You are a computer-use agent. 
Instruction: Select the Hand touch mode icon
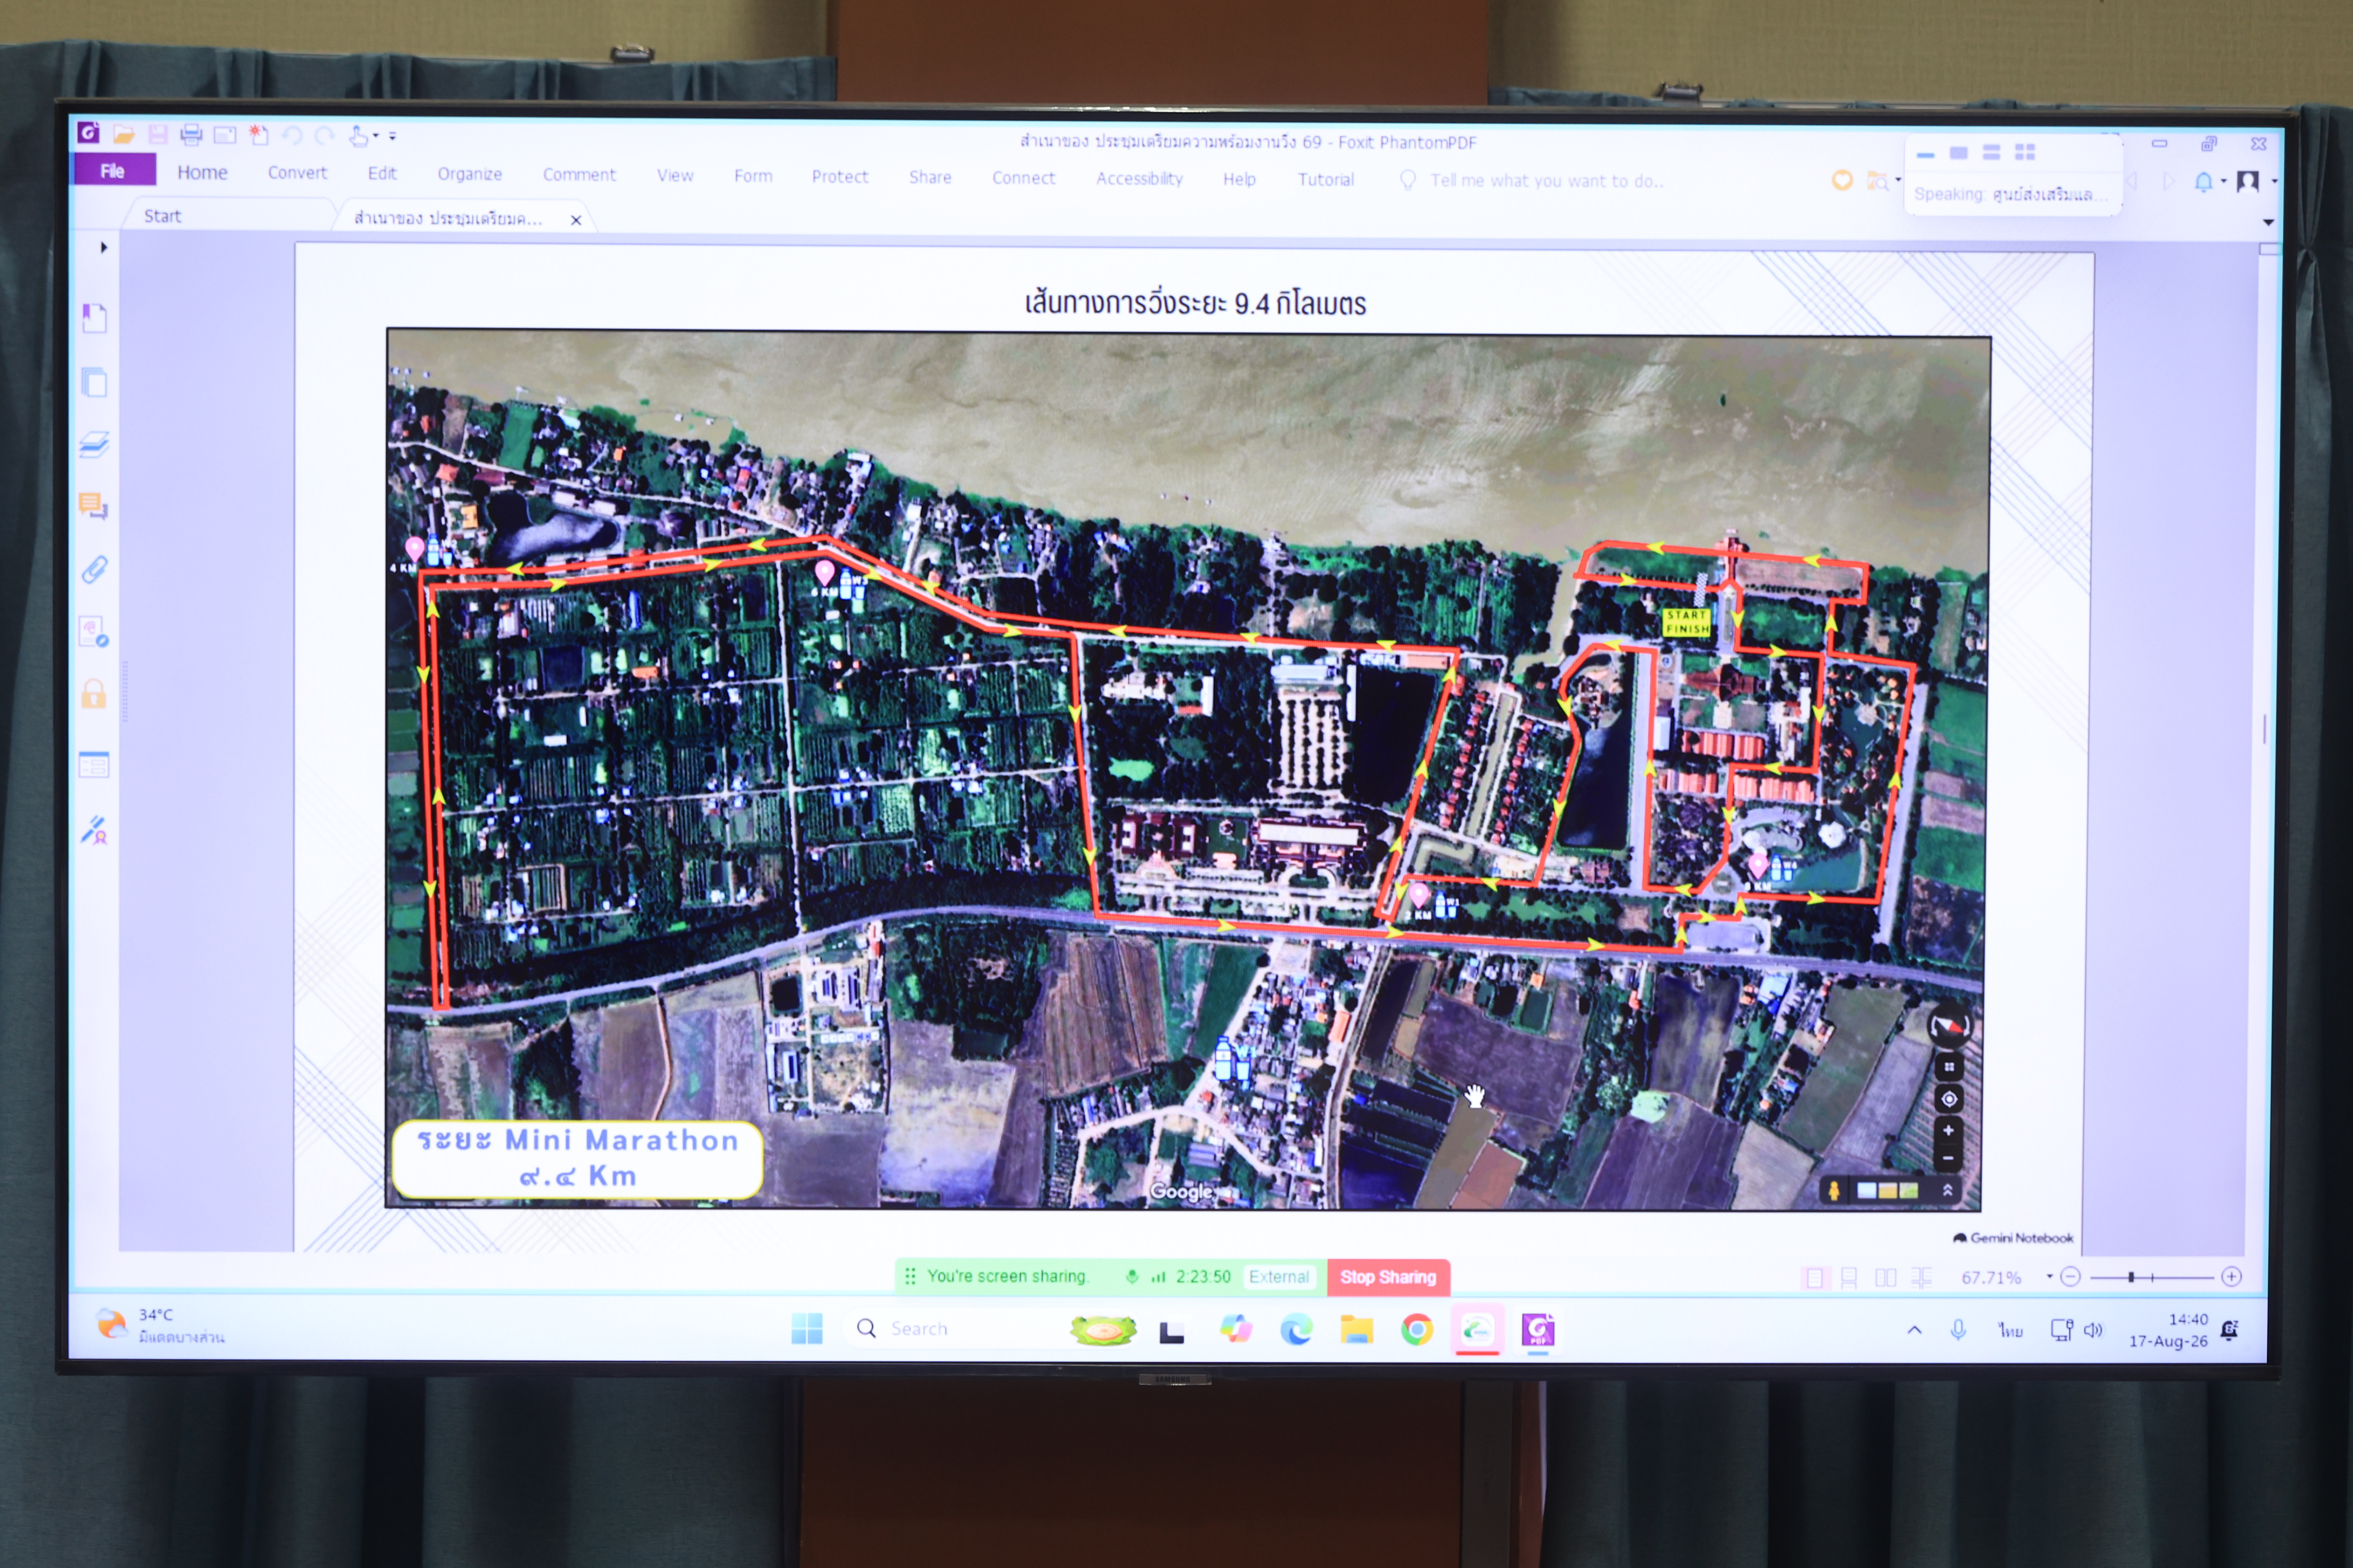pos(358,136)
